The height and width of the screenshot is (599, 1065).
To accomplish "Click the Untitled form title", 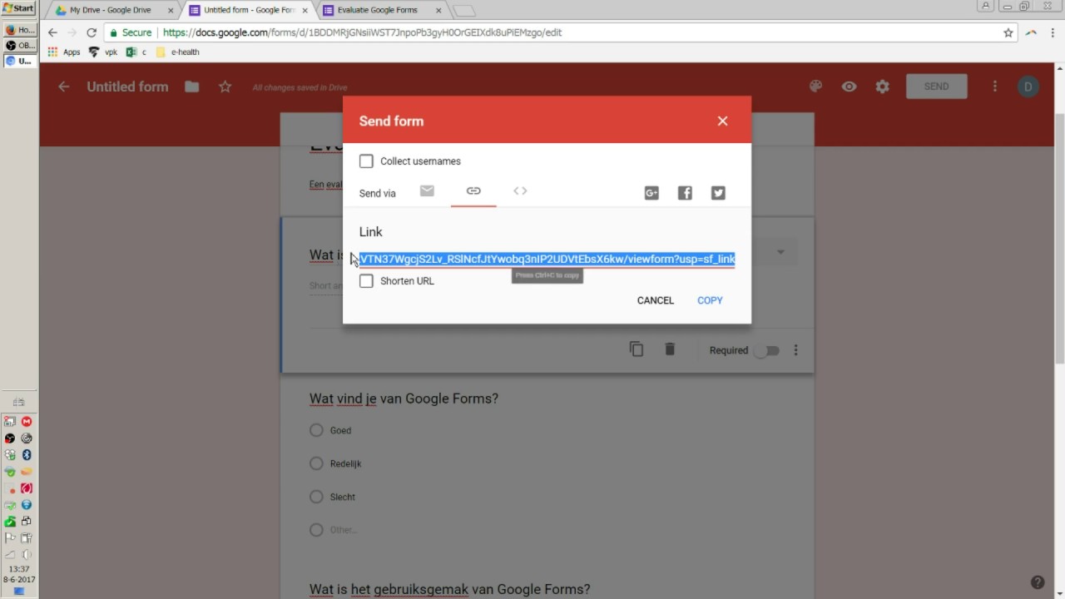I will 127,87.
